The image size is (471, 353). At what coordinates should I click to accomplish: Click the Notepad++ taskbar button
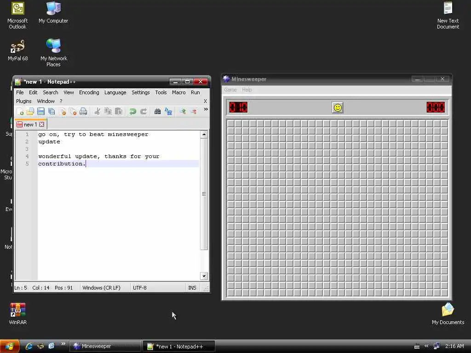coord(179,347)
